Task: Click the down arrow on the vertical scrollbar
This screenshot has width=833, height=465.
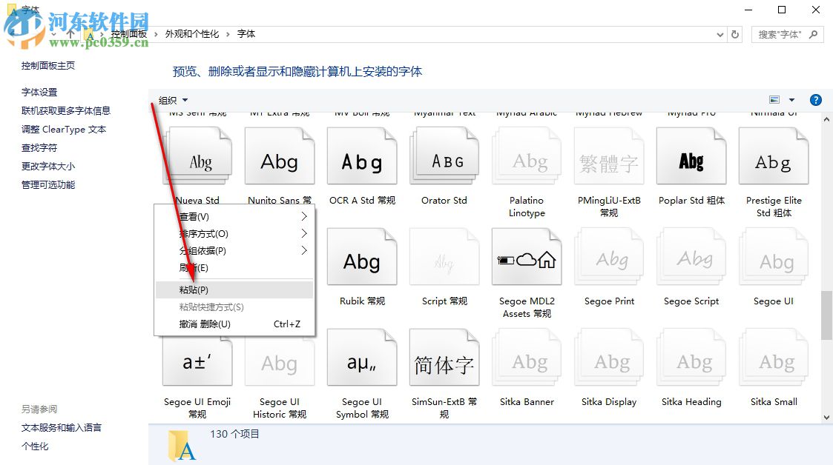Action: click(826, 417)
